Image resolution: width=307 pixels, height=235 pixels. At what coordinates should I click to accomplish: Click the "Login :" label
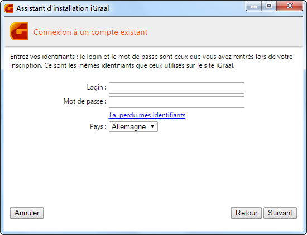tap(97, 87)
